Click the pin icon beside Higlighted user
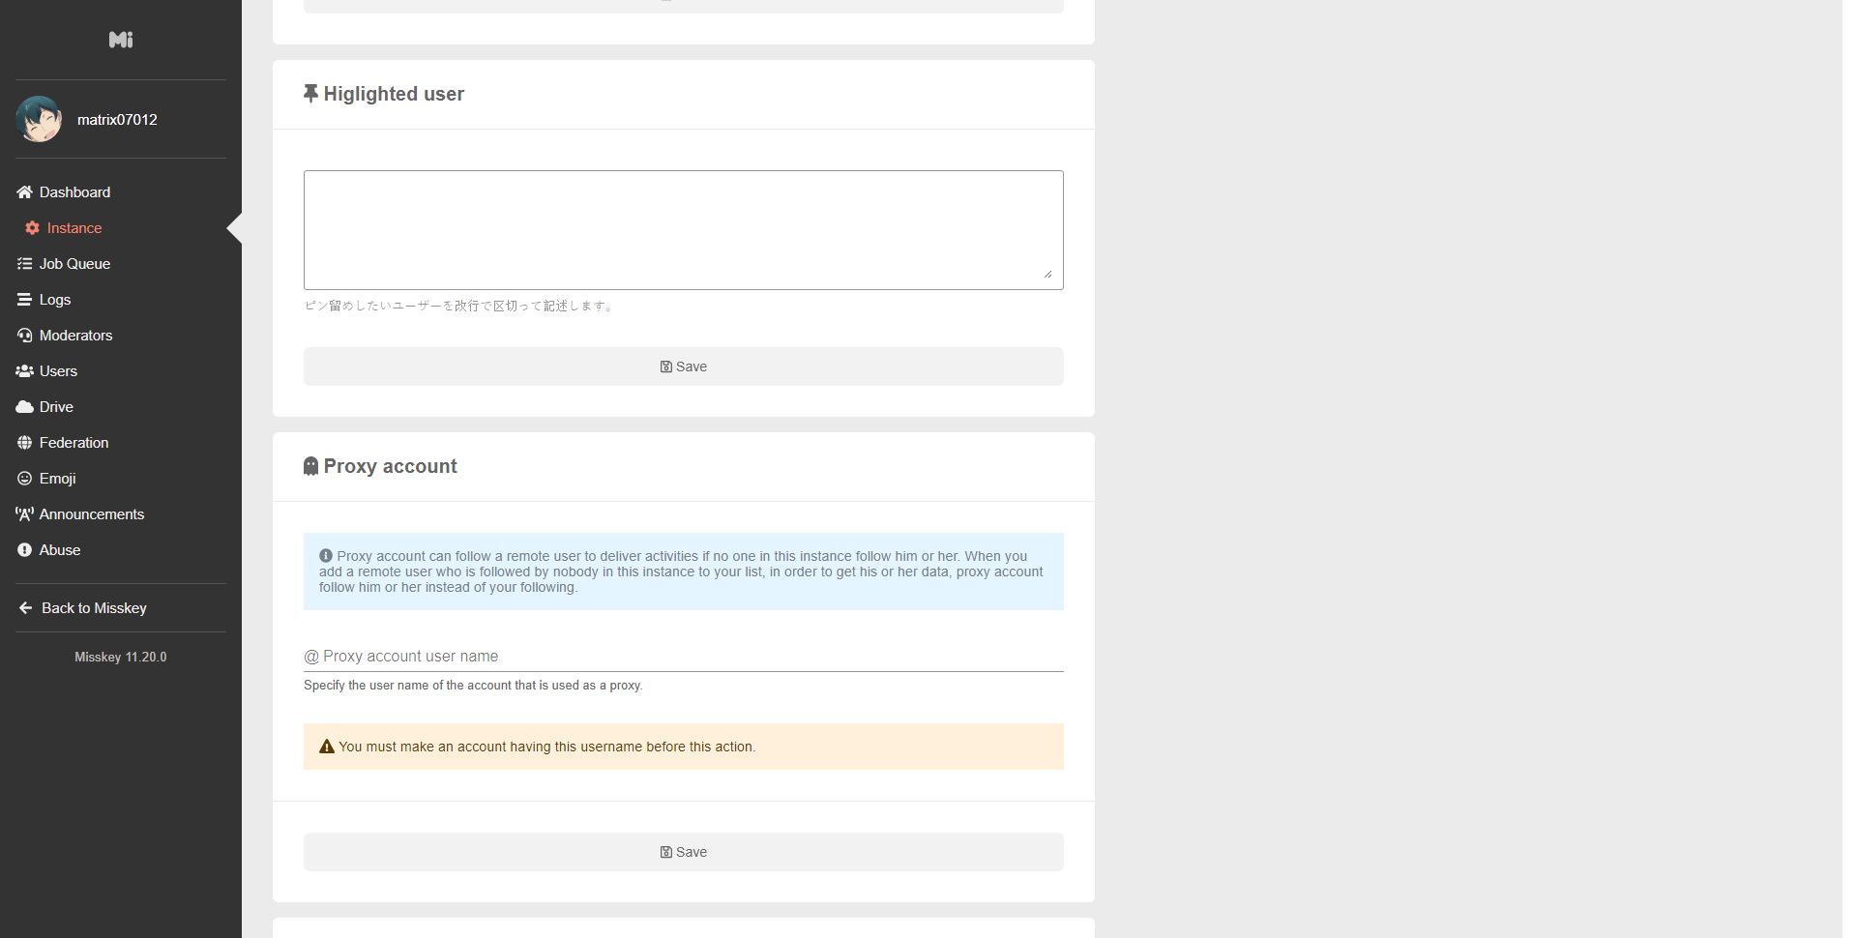Image resolution: width=1857 pixels, height=938 pixels. (310, 94)
